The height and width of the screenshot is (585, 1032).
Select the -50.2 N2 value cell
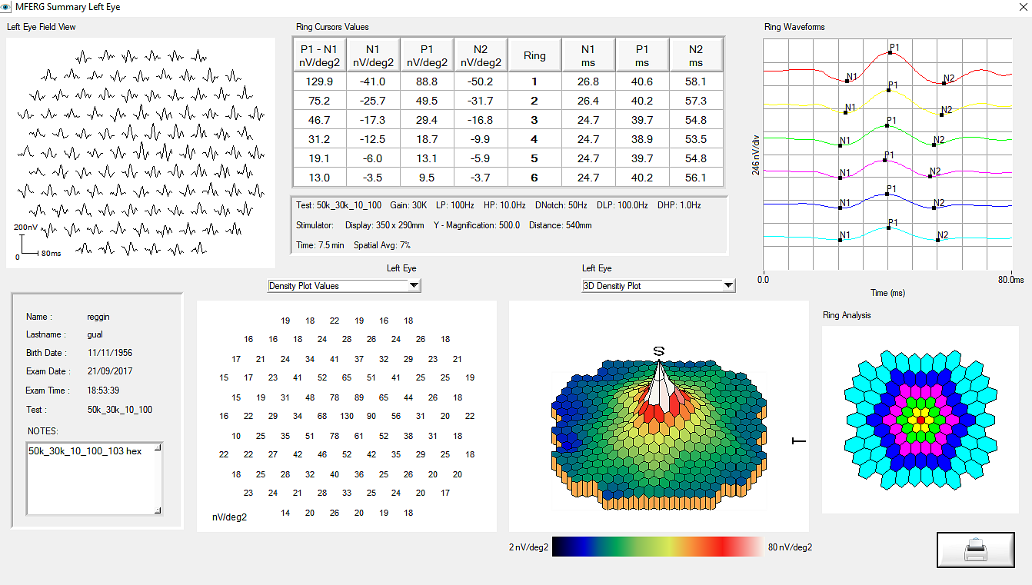(x=481, y=81)
